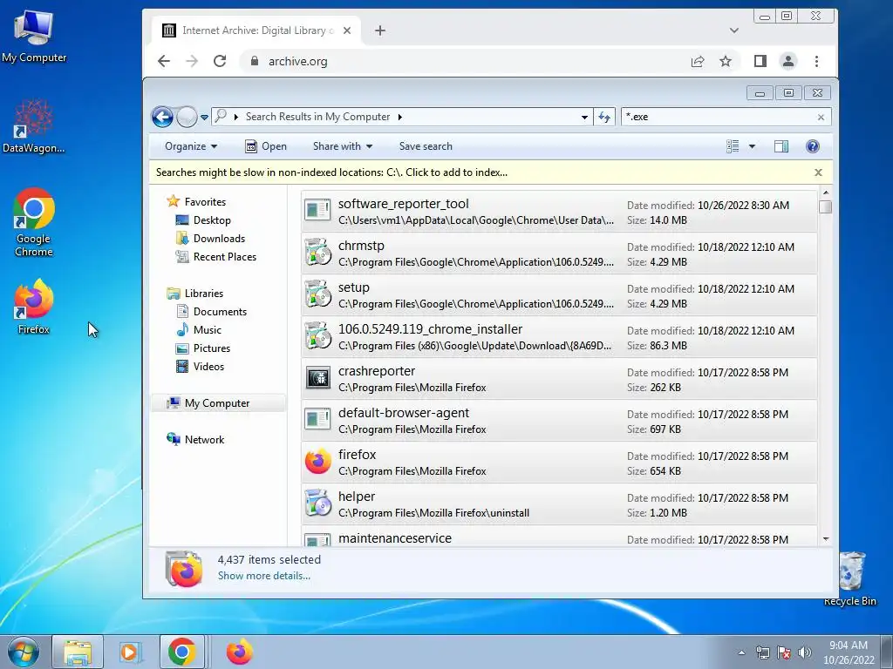
Task: Open the Organize menu
Action: pos(191,146)
